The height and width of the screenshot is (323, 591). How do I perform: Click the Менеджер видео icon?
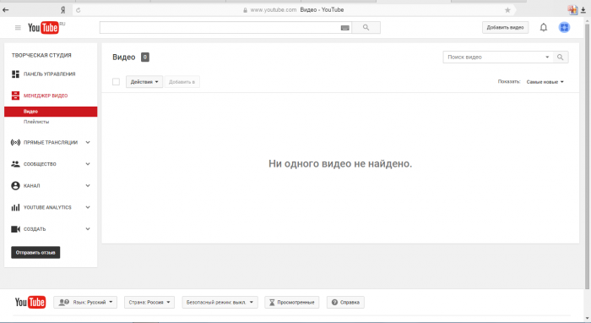(x=15, y=96)
